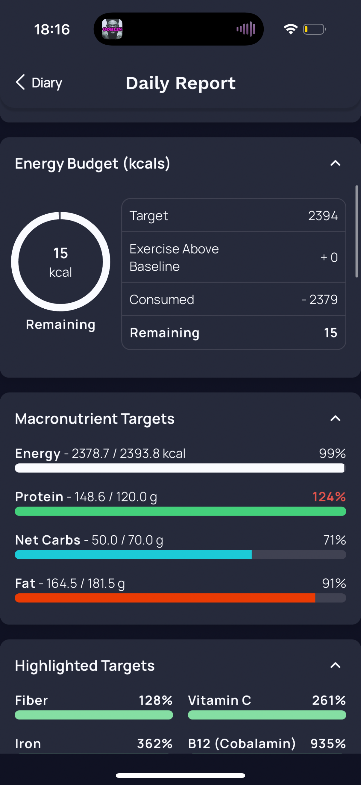Select the bold Remaining 15 table row

(234, 333)
